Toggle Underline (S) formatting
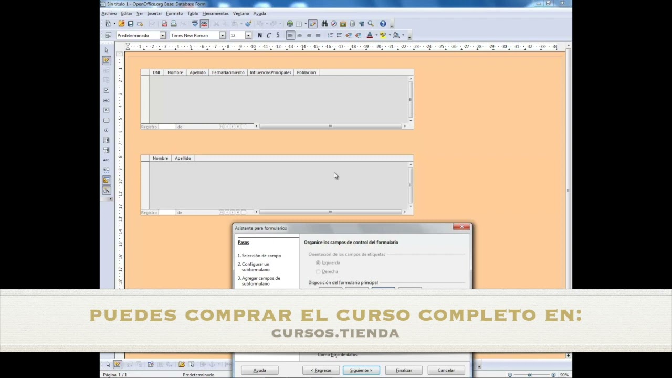Screen dimensions: 672x378 (x=278, y=35)
